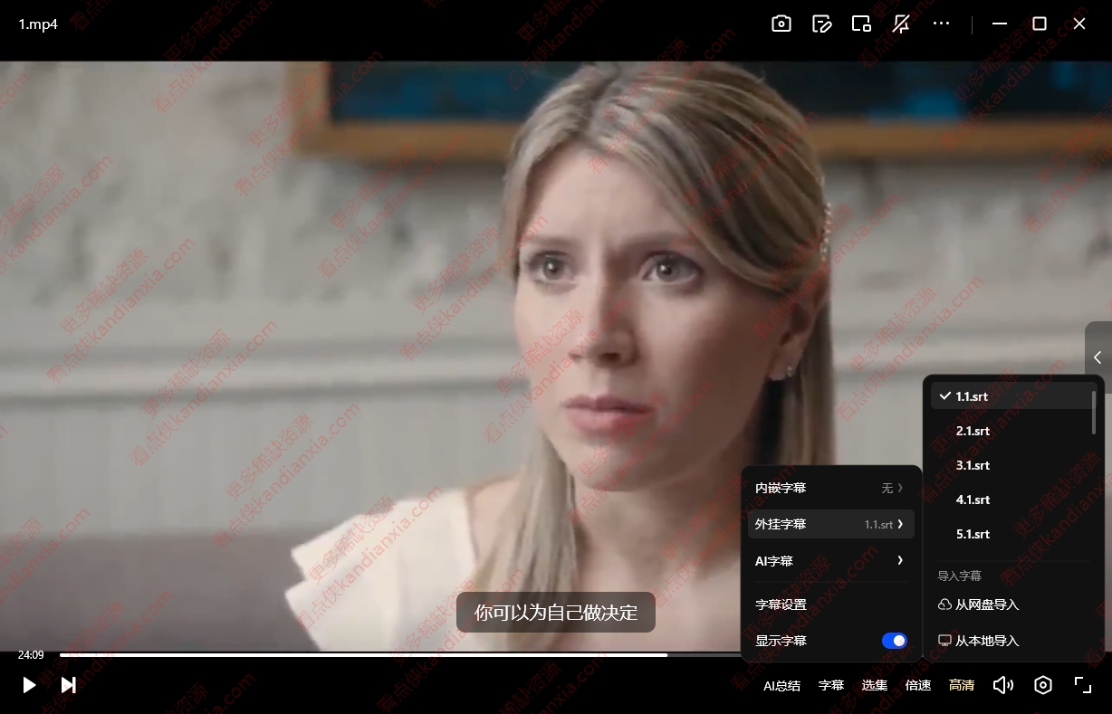Expand the AI字幕 submenu

pos(830,561)
